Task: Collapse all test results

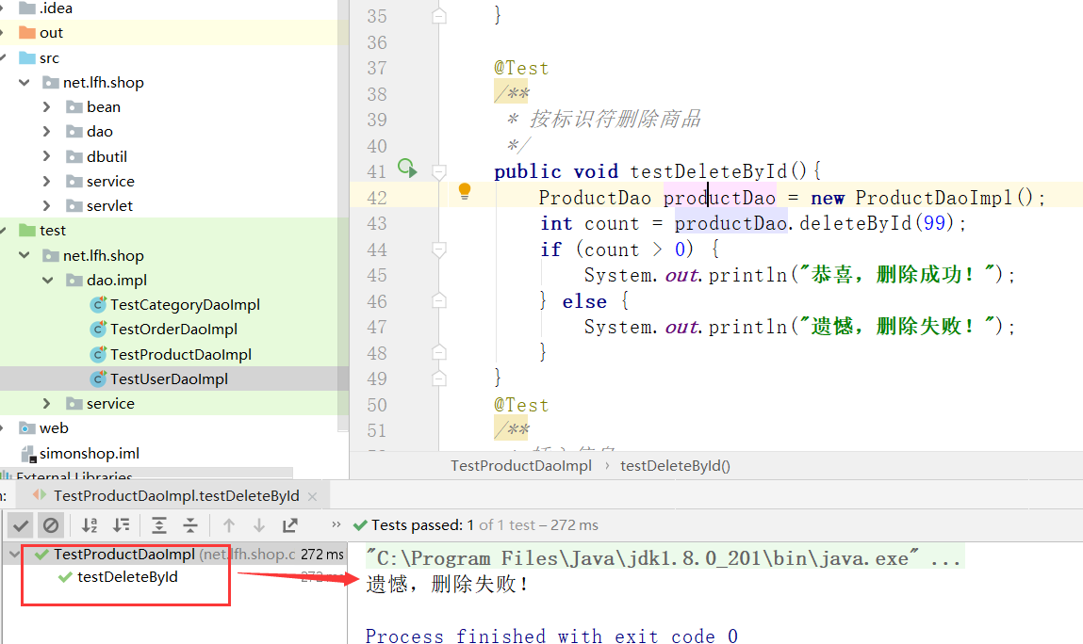Action: click(190, 526)
